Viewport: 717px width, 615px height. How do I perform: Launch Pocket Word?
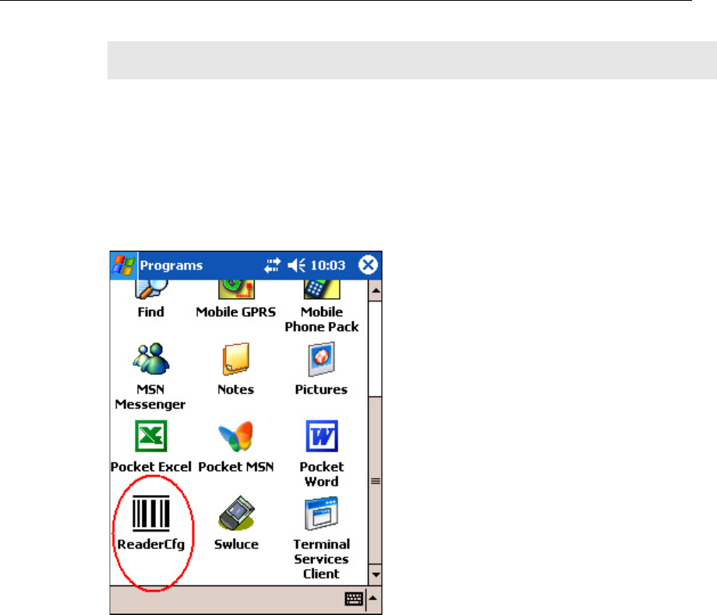click(x=322, y=436)
